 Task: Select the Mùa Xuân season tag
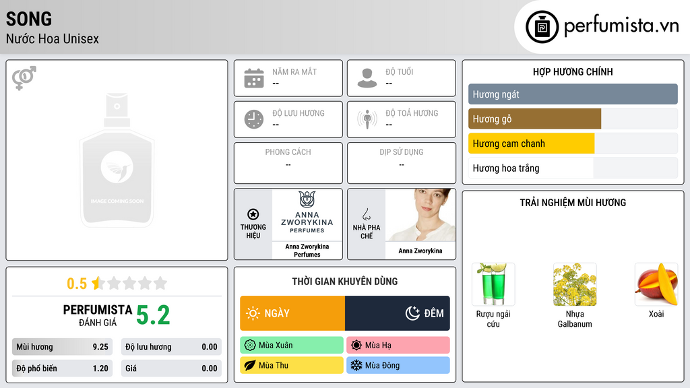pos(292,346)
